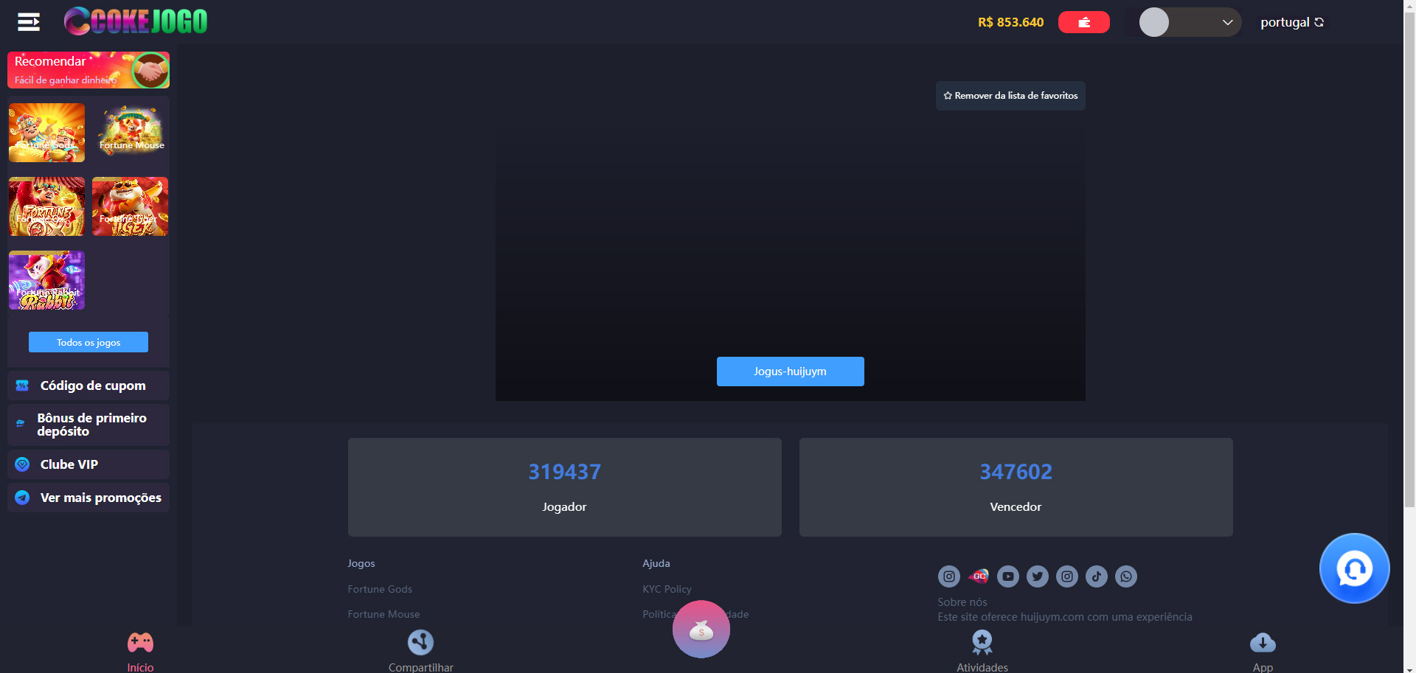
Task: Open the live support chat bubble
Action: [1354, 568]
